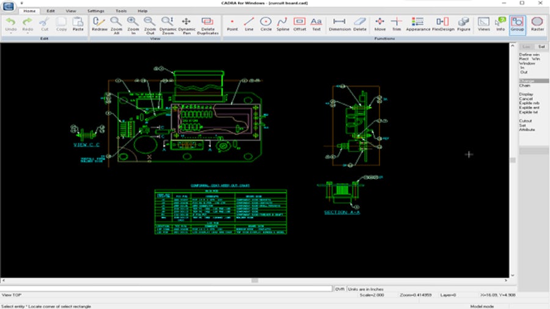Click the Paste clipboard icon
The image size is (550, 309).
coord(78,23)
